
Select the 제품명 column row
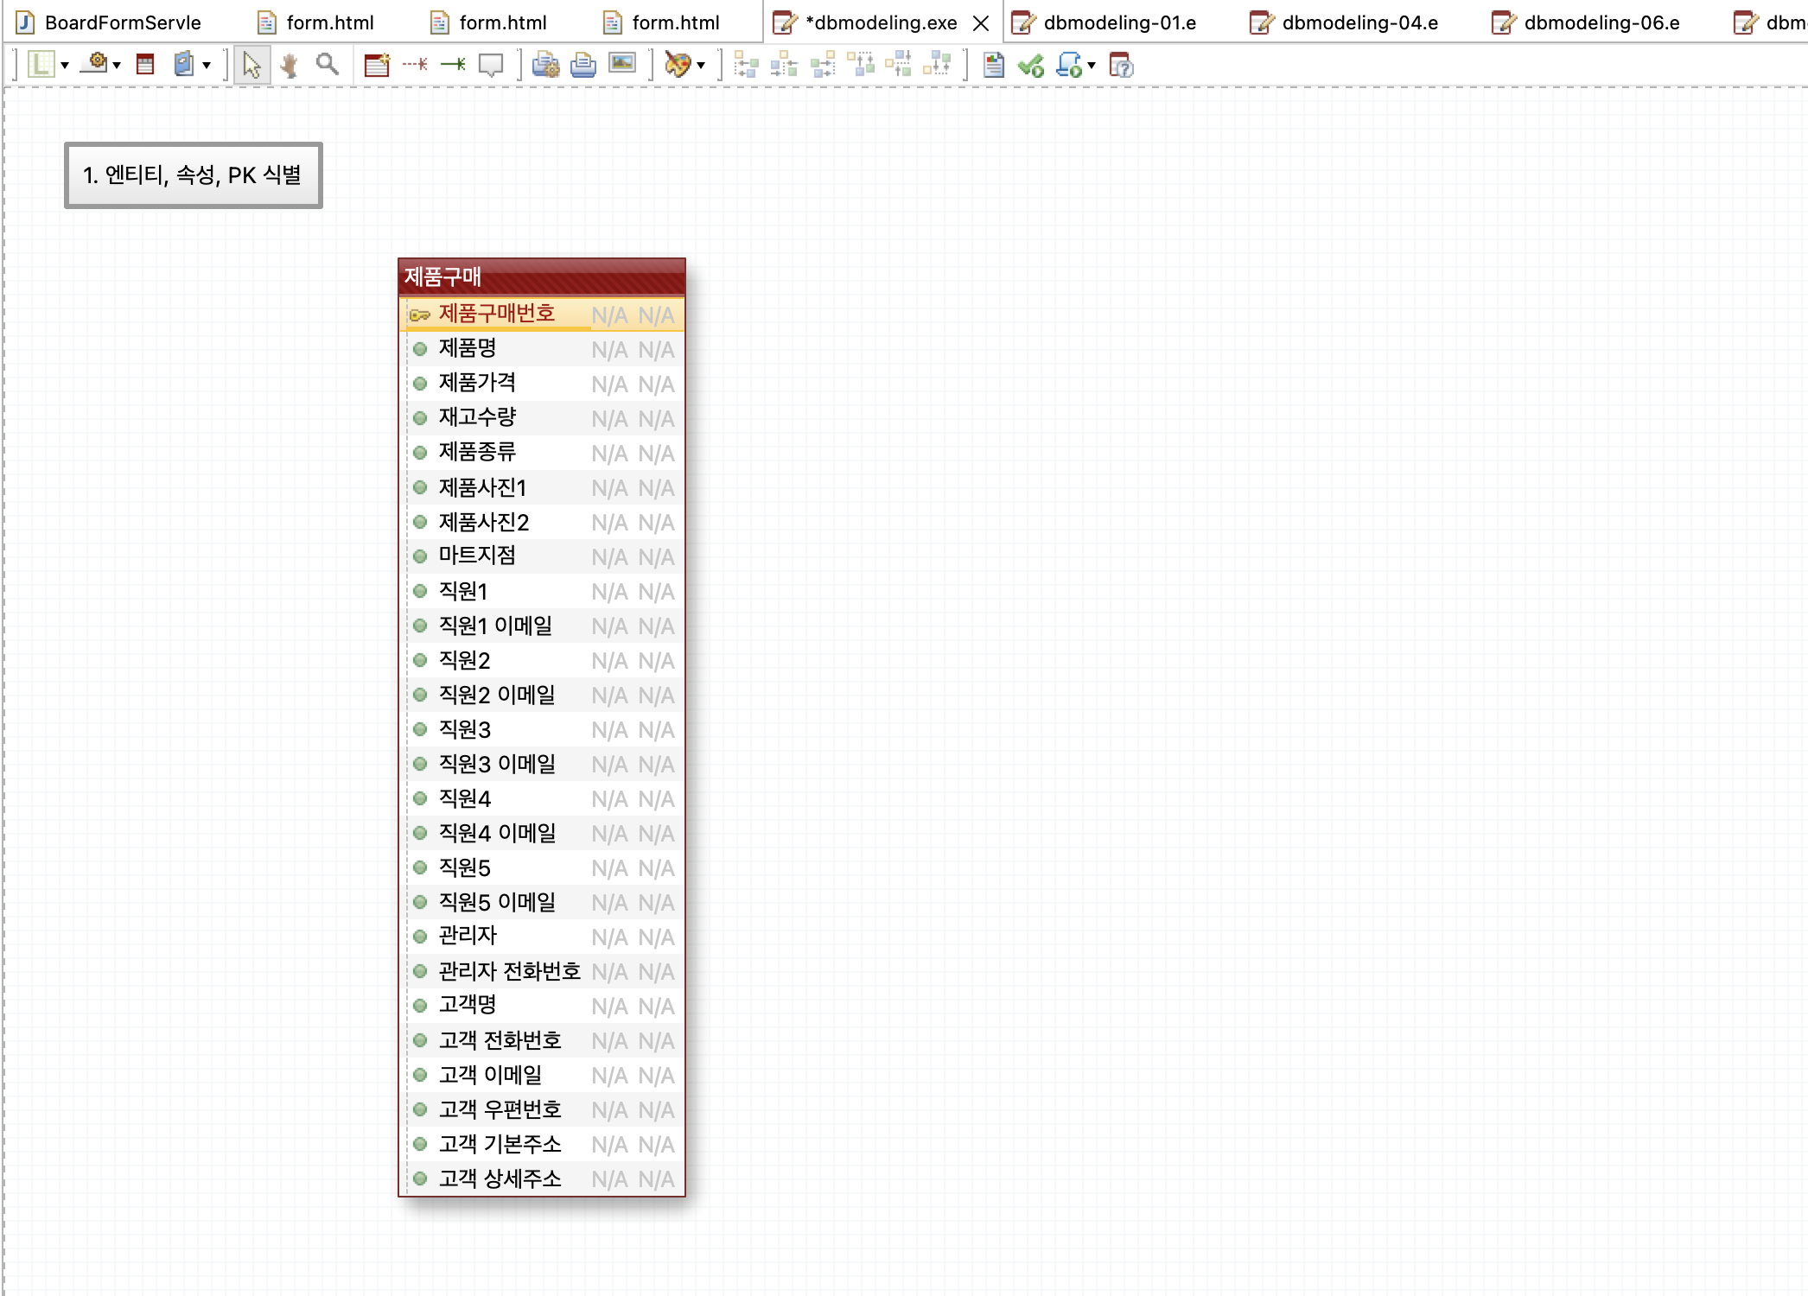tap(542, 349)
